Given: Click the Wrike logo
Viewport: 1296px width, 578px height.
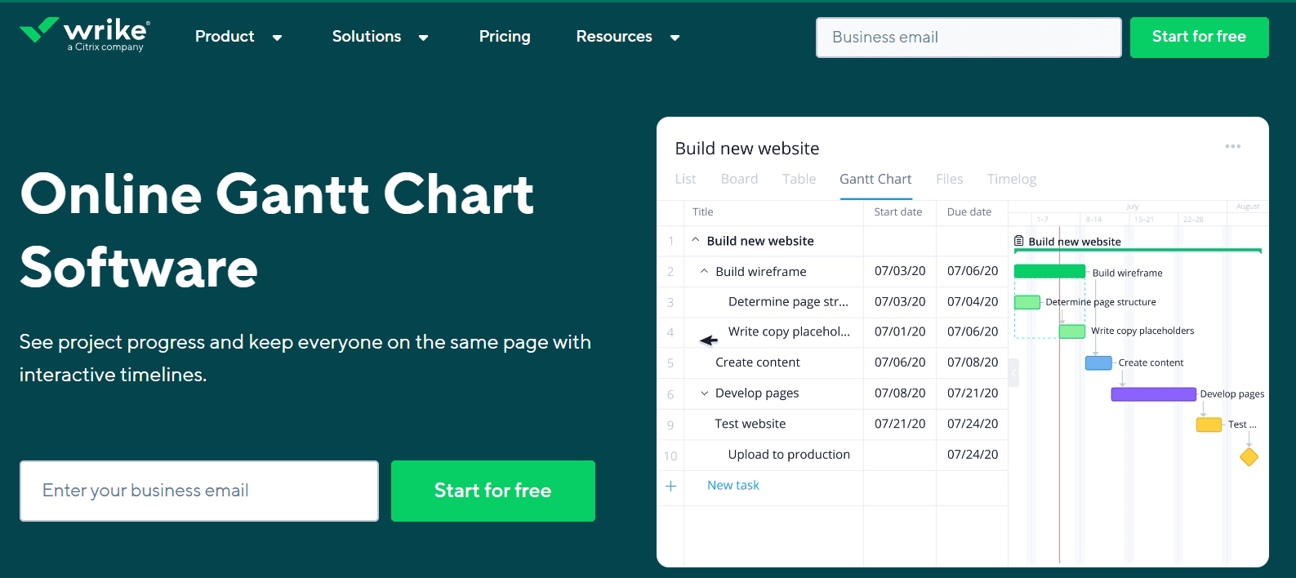Looking at the screenshot, I should [x=84, y=34].
